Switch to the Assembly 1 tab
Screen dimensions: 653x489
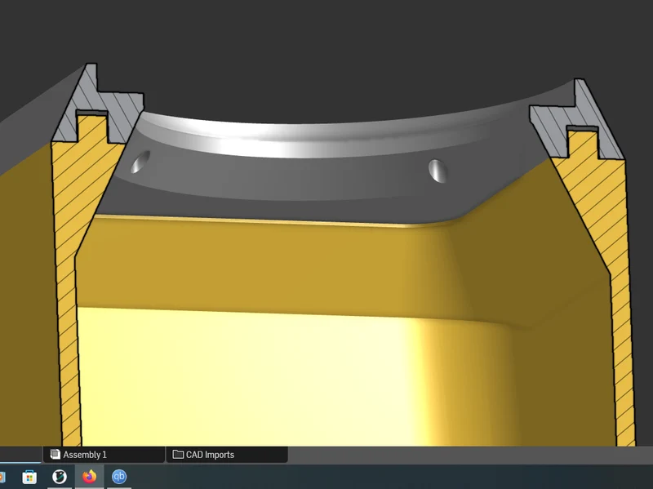pos(104,455)
